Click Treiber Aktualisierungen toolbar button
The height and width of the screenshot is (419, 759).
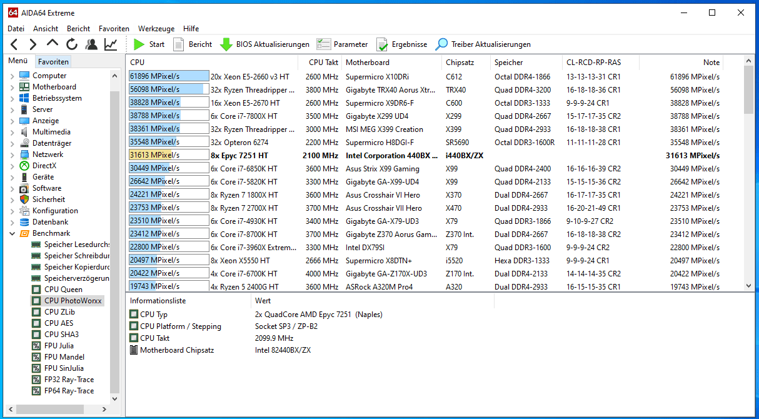(483, 44)
